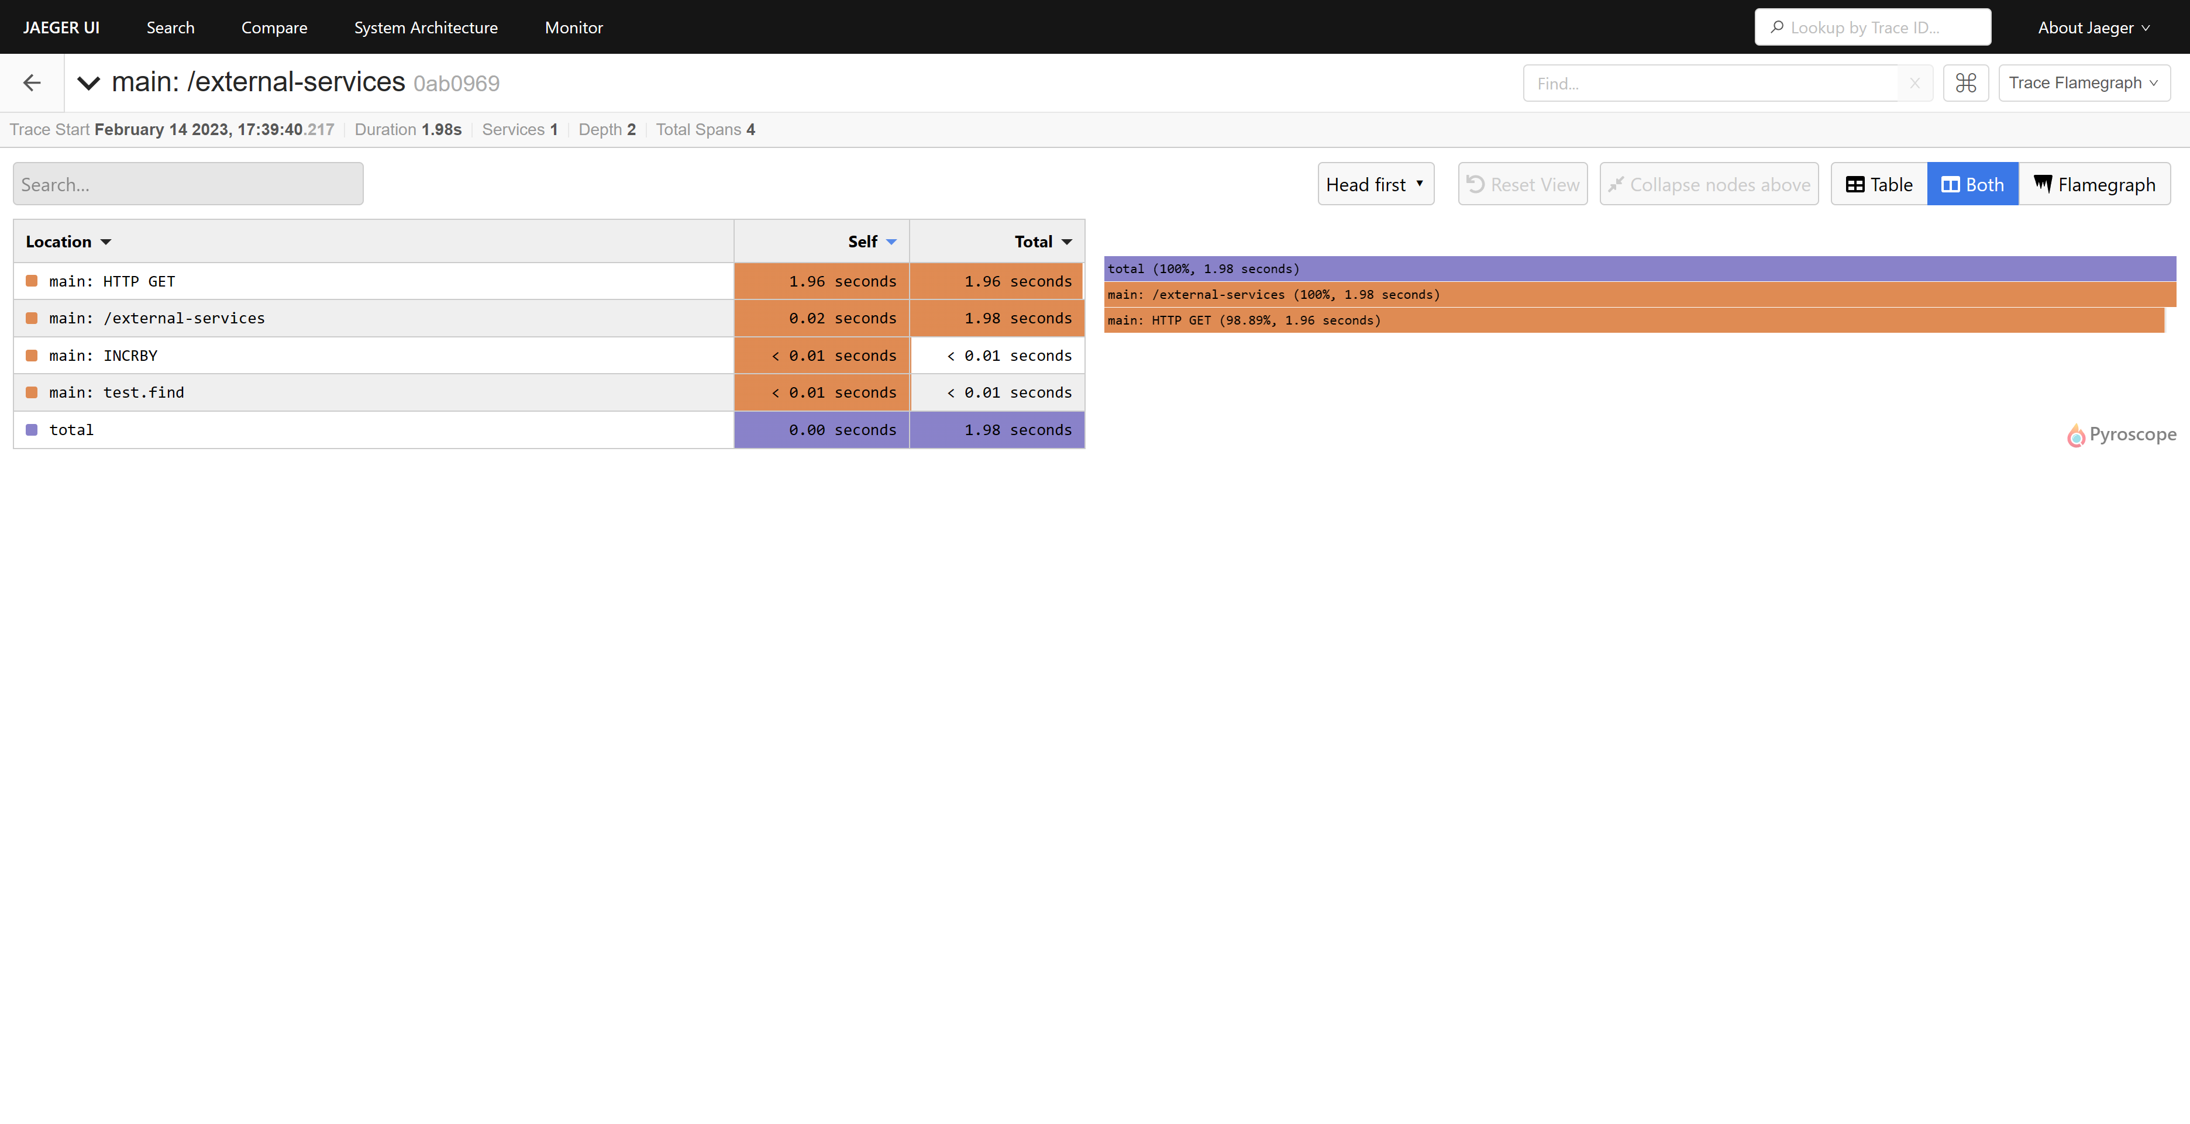Screen dimensions: 2190x1124
Task: Open the Trace Flamegraph view selector
Action: coord(2084,83)
